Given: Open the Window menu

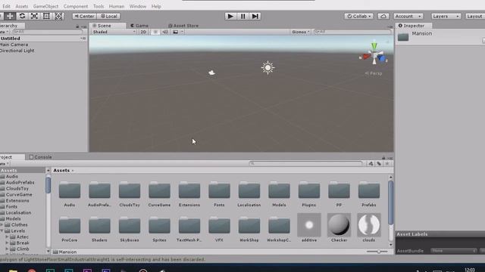Looking at the screenshot, I should pyautogui.click(x=138, y=6).
